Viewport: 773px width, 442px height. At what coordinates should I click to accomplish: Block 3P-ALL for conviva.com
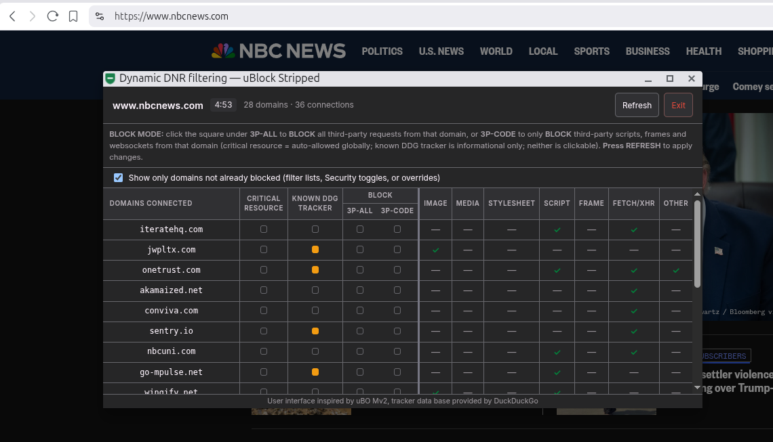pos(360,311)
